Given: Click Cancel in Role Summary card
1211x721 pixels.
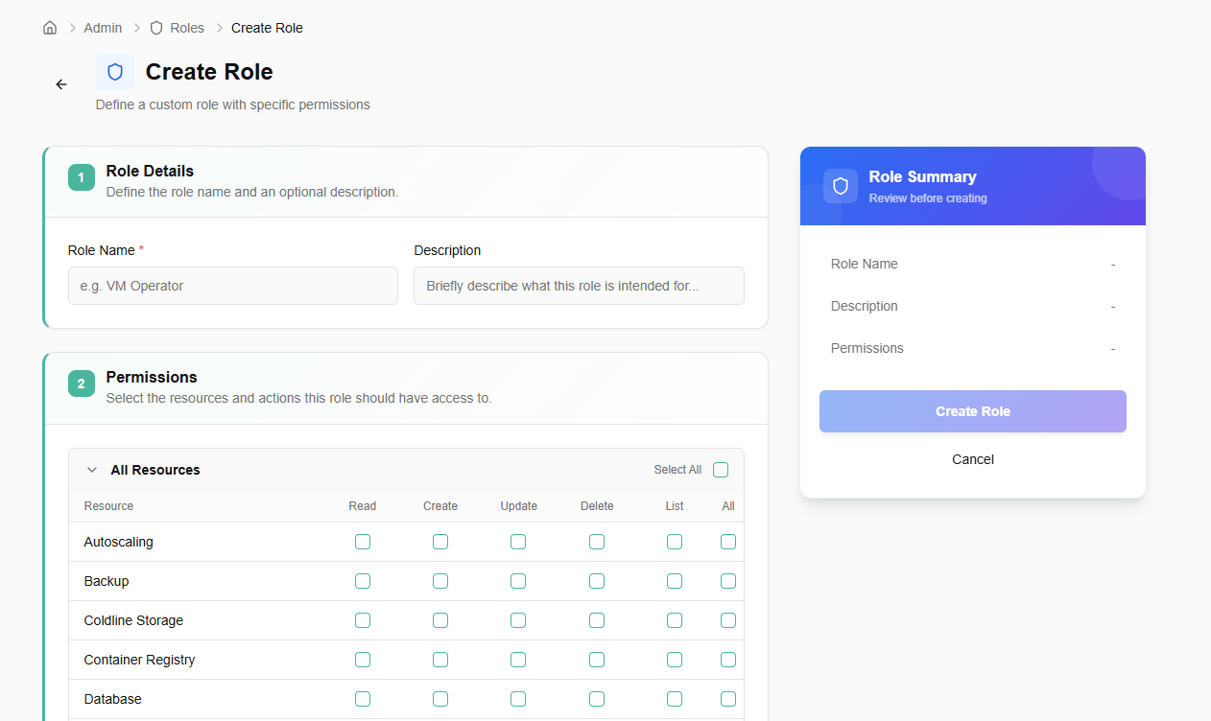Looking at the screenshot, I should 972,459.
